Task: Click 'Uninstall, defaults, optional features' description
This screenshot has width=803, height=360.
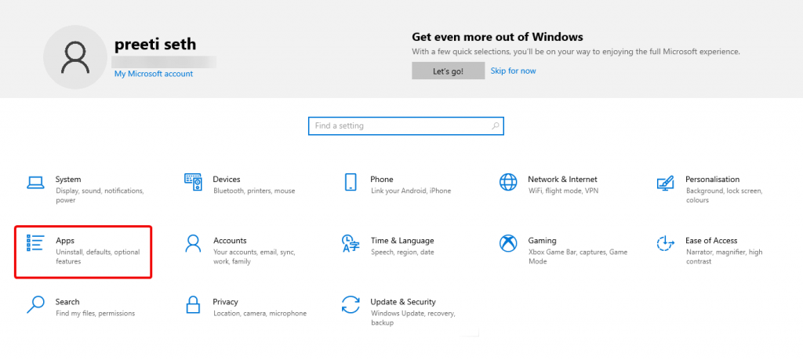Action: tap(98, 256)
